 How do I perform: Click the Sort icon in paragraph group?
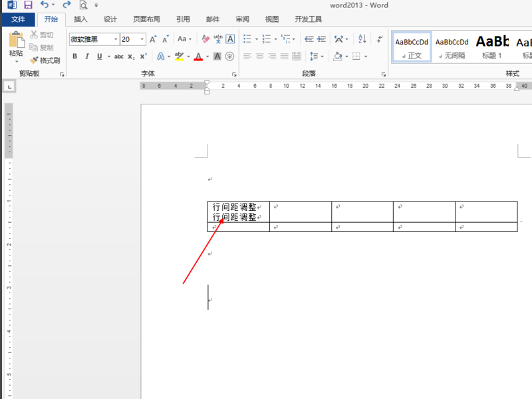tap(362, 39)
